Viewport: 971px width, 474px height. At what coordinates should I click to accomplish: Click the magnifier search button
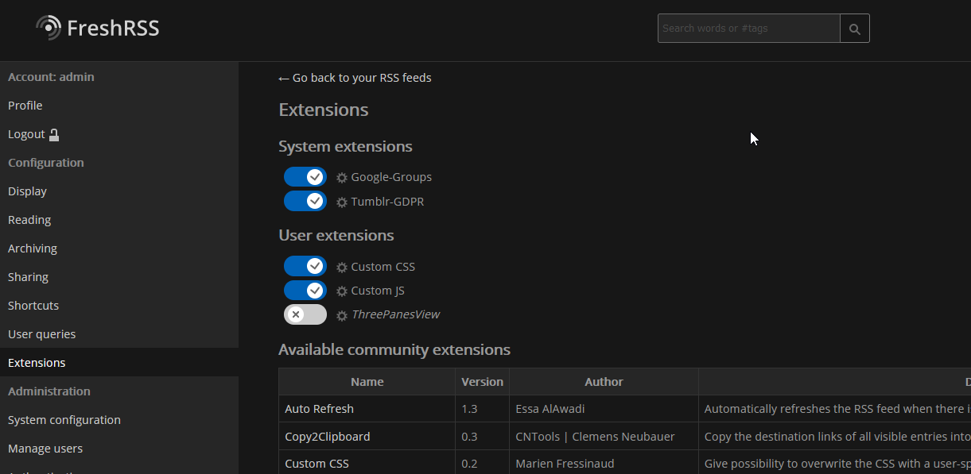(855, 29)
